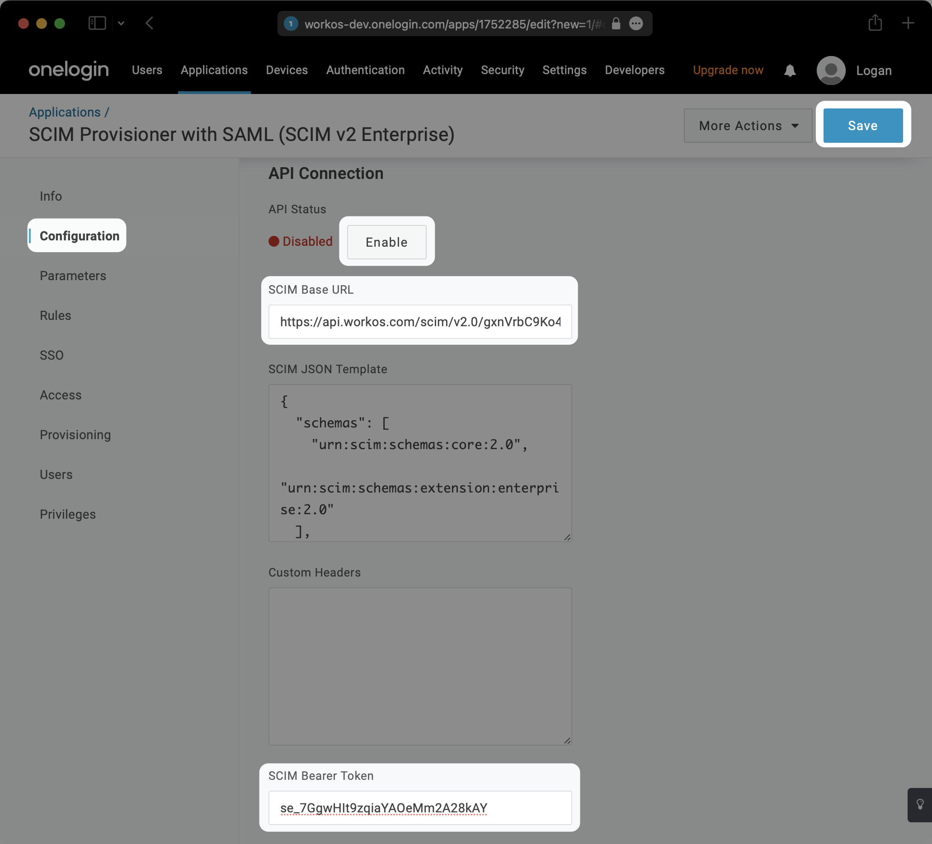Select the Configuration tab in sidebar
Viewport: 932px width, 844px height.
coord(79,235)
